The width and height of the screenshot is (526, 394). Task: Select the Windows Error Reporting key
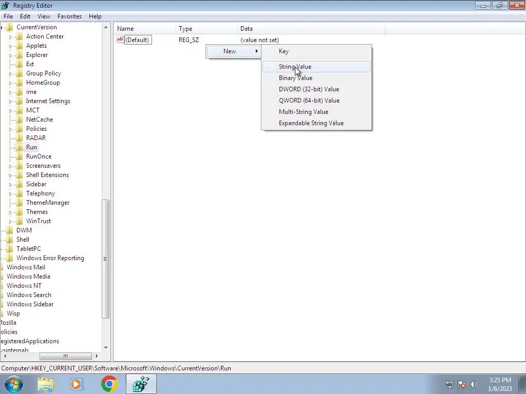[x=50, y=258]
